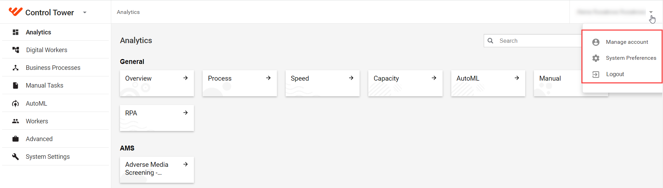Screen dimensions: 663x188
Task: Click the Logout exit icon
Action: (x=596, y=74)
